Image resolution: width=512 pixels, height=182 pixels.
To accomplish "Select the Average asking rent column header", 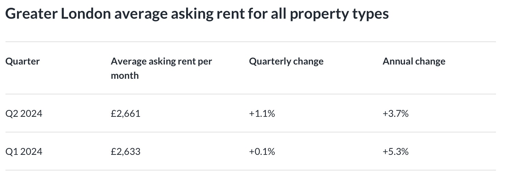I will (x=161, y=61).
